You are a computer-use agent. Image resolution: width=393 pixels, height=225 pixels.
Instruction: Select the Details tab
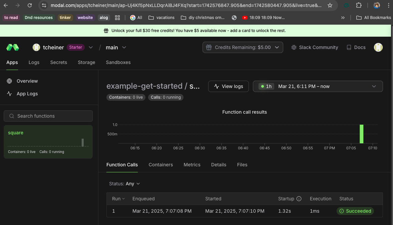(219, 165)
